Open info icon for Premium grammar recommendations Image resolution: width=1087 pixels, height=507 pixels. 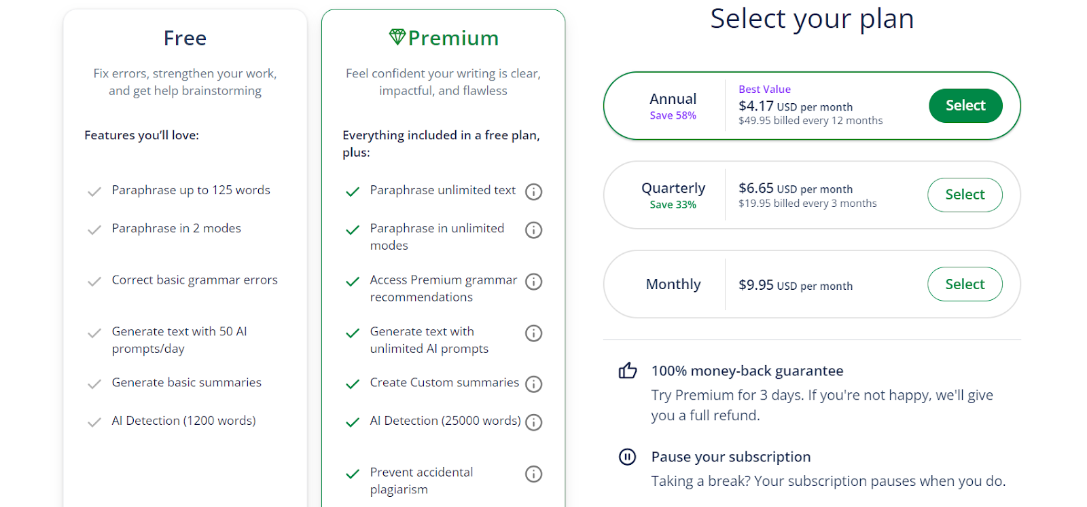pos(534,282)
